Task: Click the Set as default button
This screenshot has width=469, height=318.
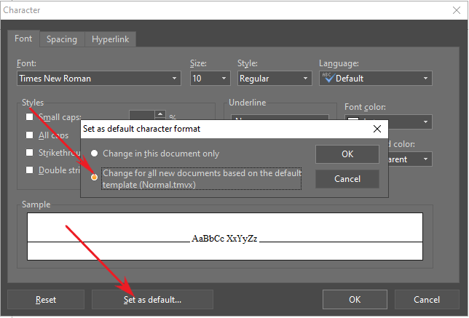Action: click(152, 299)
